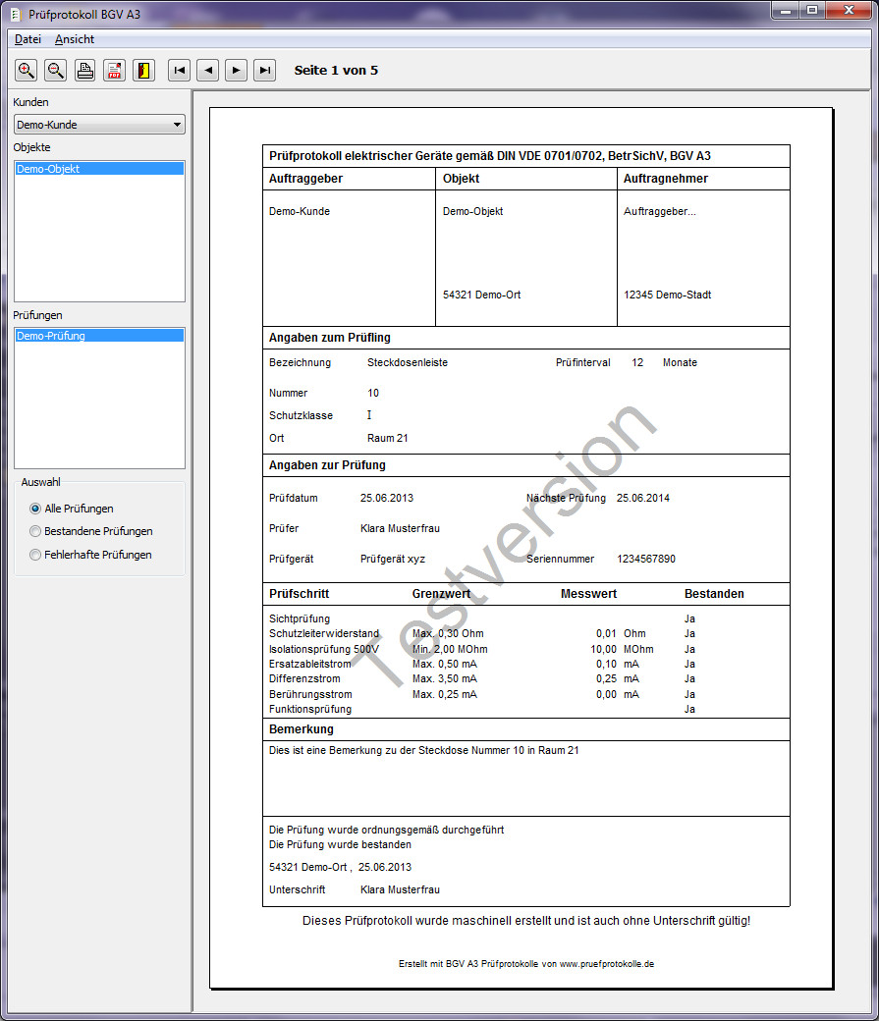Click the exit door icon
Viewport: 879px width, 1021px height.
click(144, 71)
